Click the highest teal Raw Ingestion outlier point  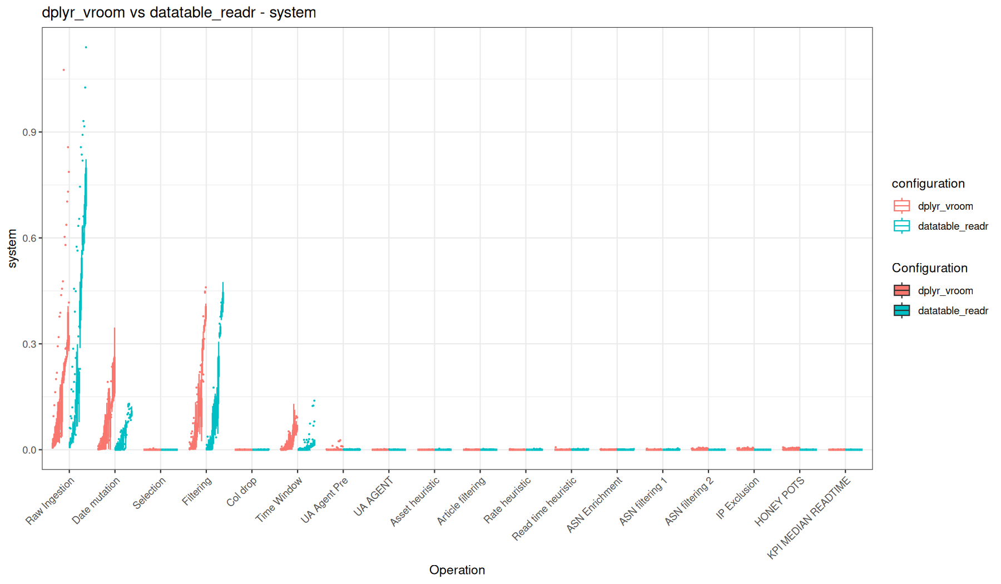[86, 47]
